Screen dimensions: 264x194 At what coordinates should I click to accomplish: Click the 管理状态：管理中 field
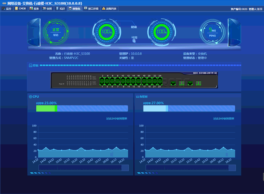click(x=195, y=58)
